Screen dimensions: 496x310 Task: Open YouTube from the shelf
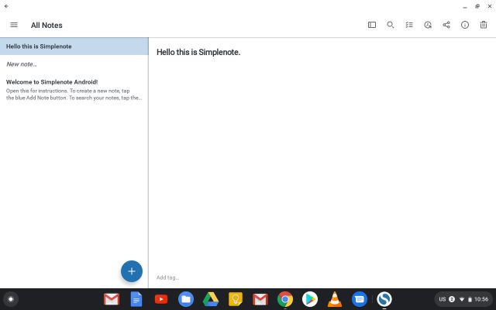coord(161,299)
